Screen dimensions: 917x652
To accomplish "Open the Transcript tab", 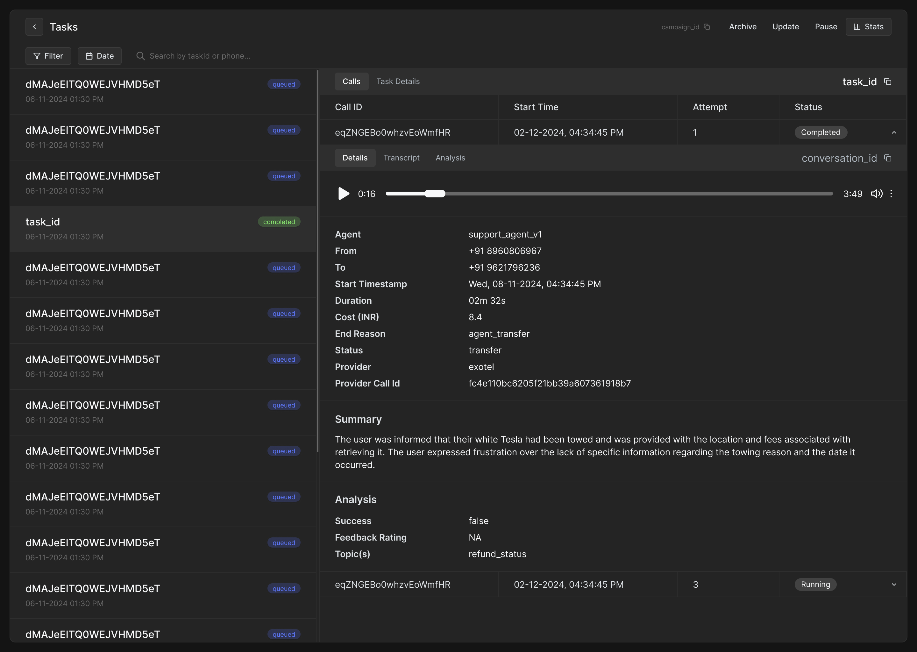I will tap(401, 158).
